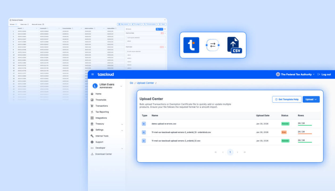Click the green 24/24 progress bar
Image resolution: width=335 pixels, height=191 pixels.
[x=304, y=125]
